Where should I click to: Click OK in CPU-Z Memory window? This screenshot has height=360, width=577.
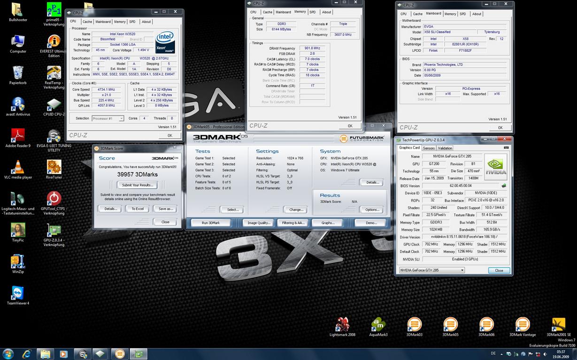[350, 126]
